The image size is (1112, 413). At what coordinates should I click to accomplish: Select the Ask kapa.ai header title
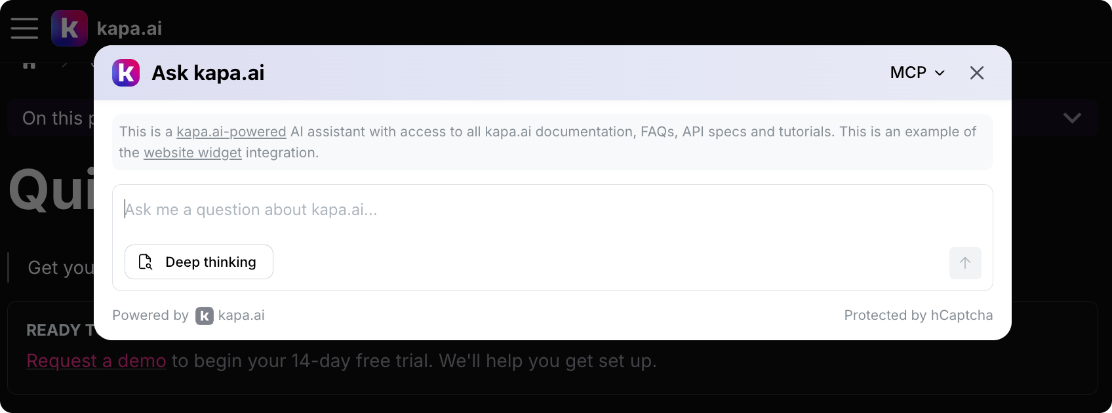pos(207,72)
